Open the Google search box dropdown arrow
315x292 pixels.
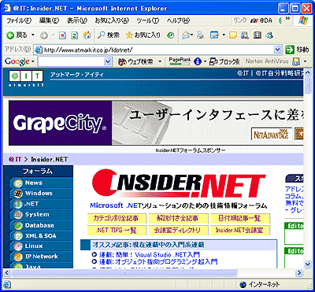click(108, 62)
